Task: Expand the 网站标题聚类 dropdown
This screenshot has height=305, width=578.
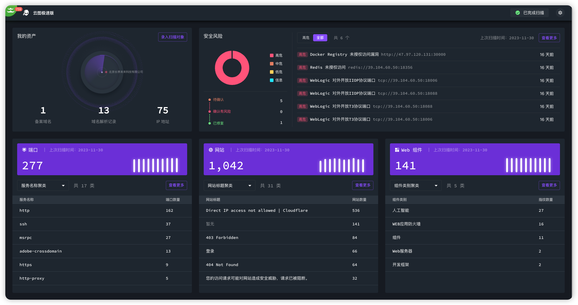Action: [229, 186]
